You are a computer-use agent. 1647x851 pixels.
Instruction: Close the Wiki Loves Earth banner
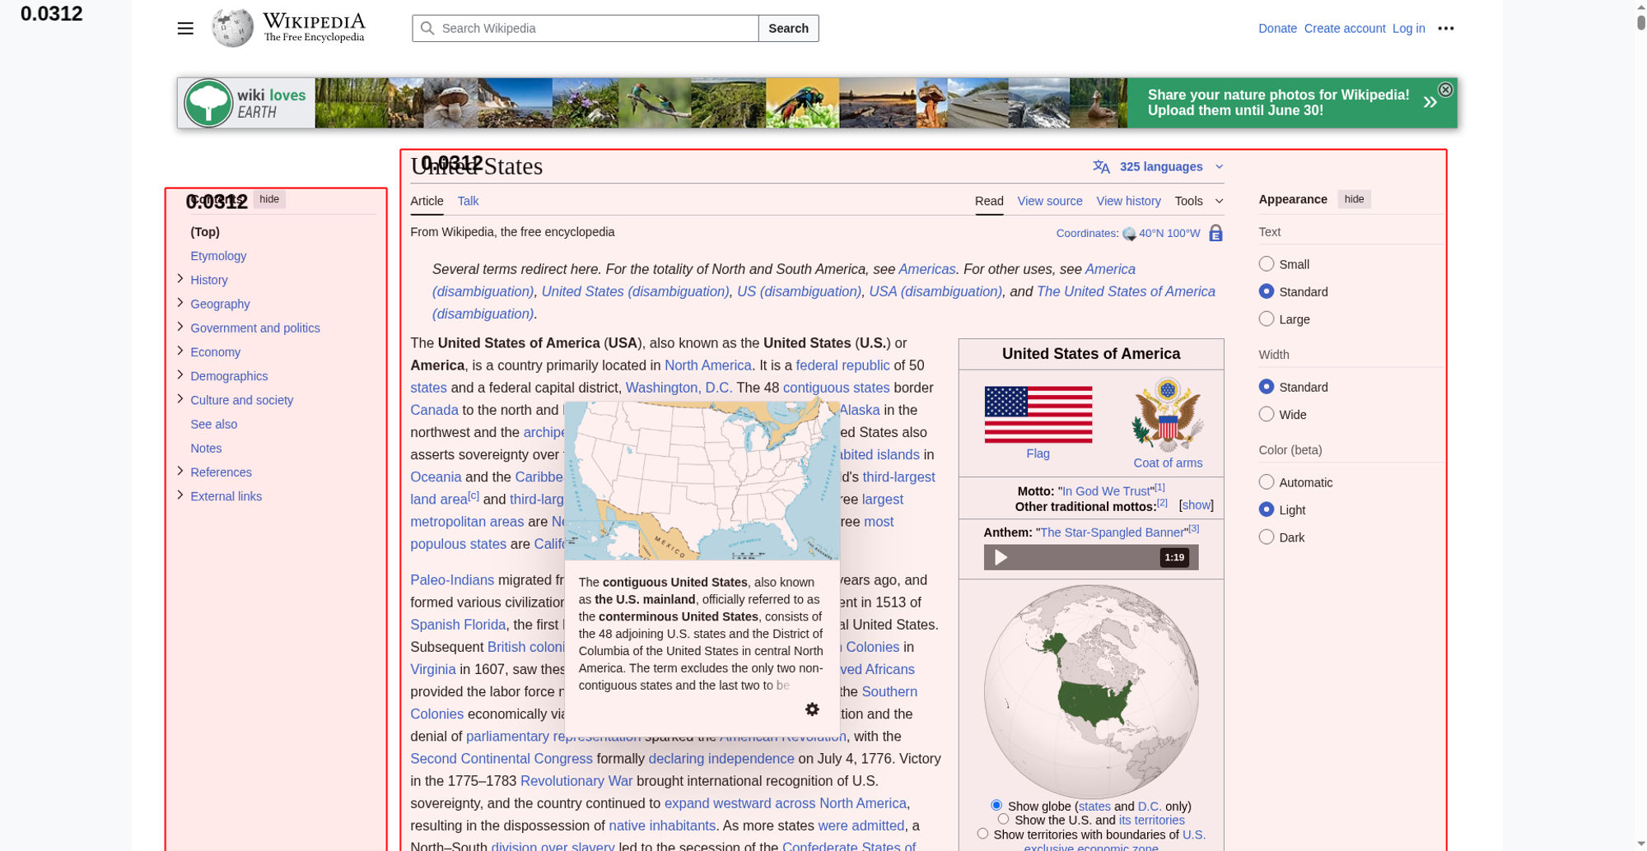tap(1445, 90)
